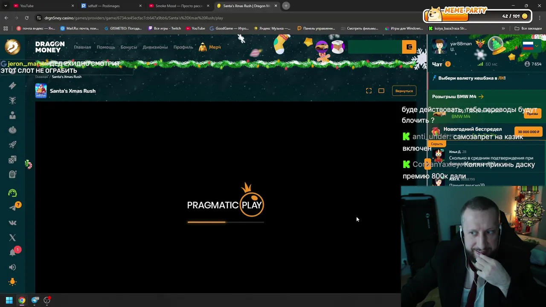The height and width of the screenshot is (307, 546).
Task: Click the Christmas tree snow globe icon
Action: pos(496,45)
